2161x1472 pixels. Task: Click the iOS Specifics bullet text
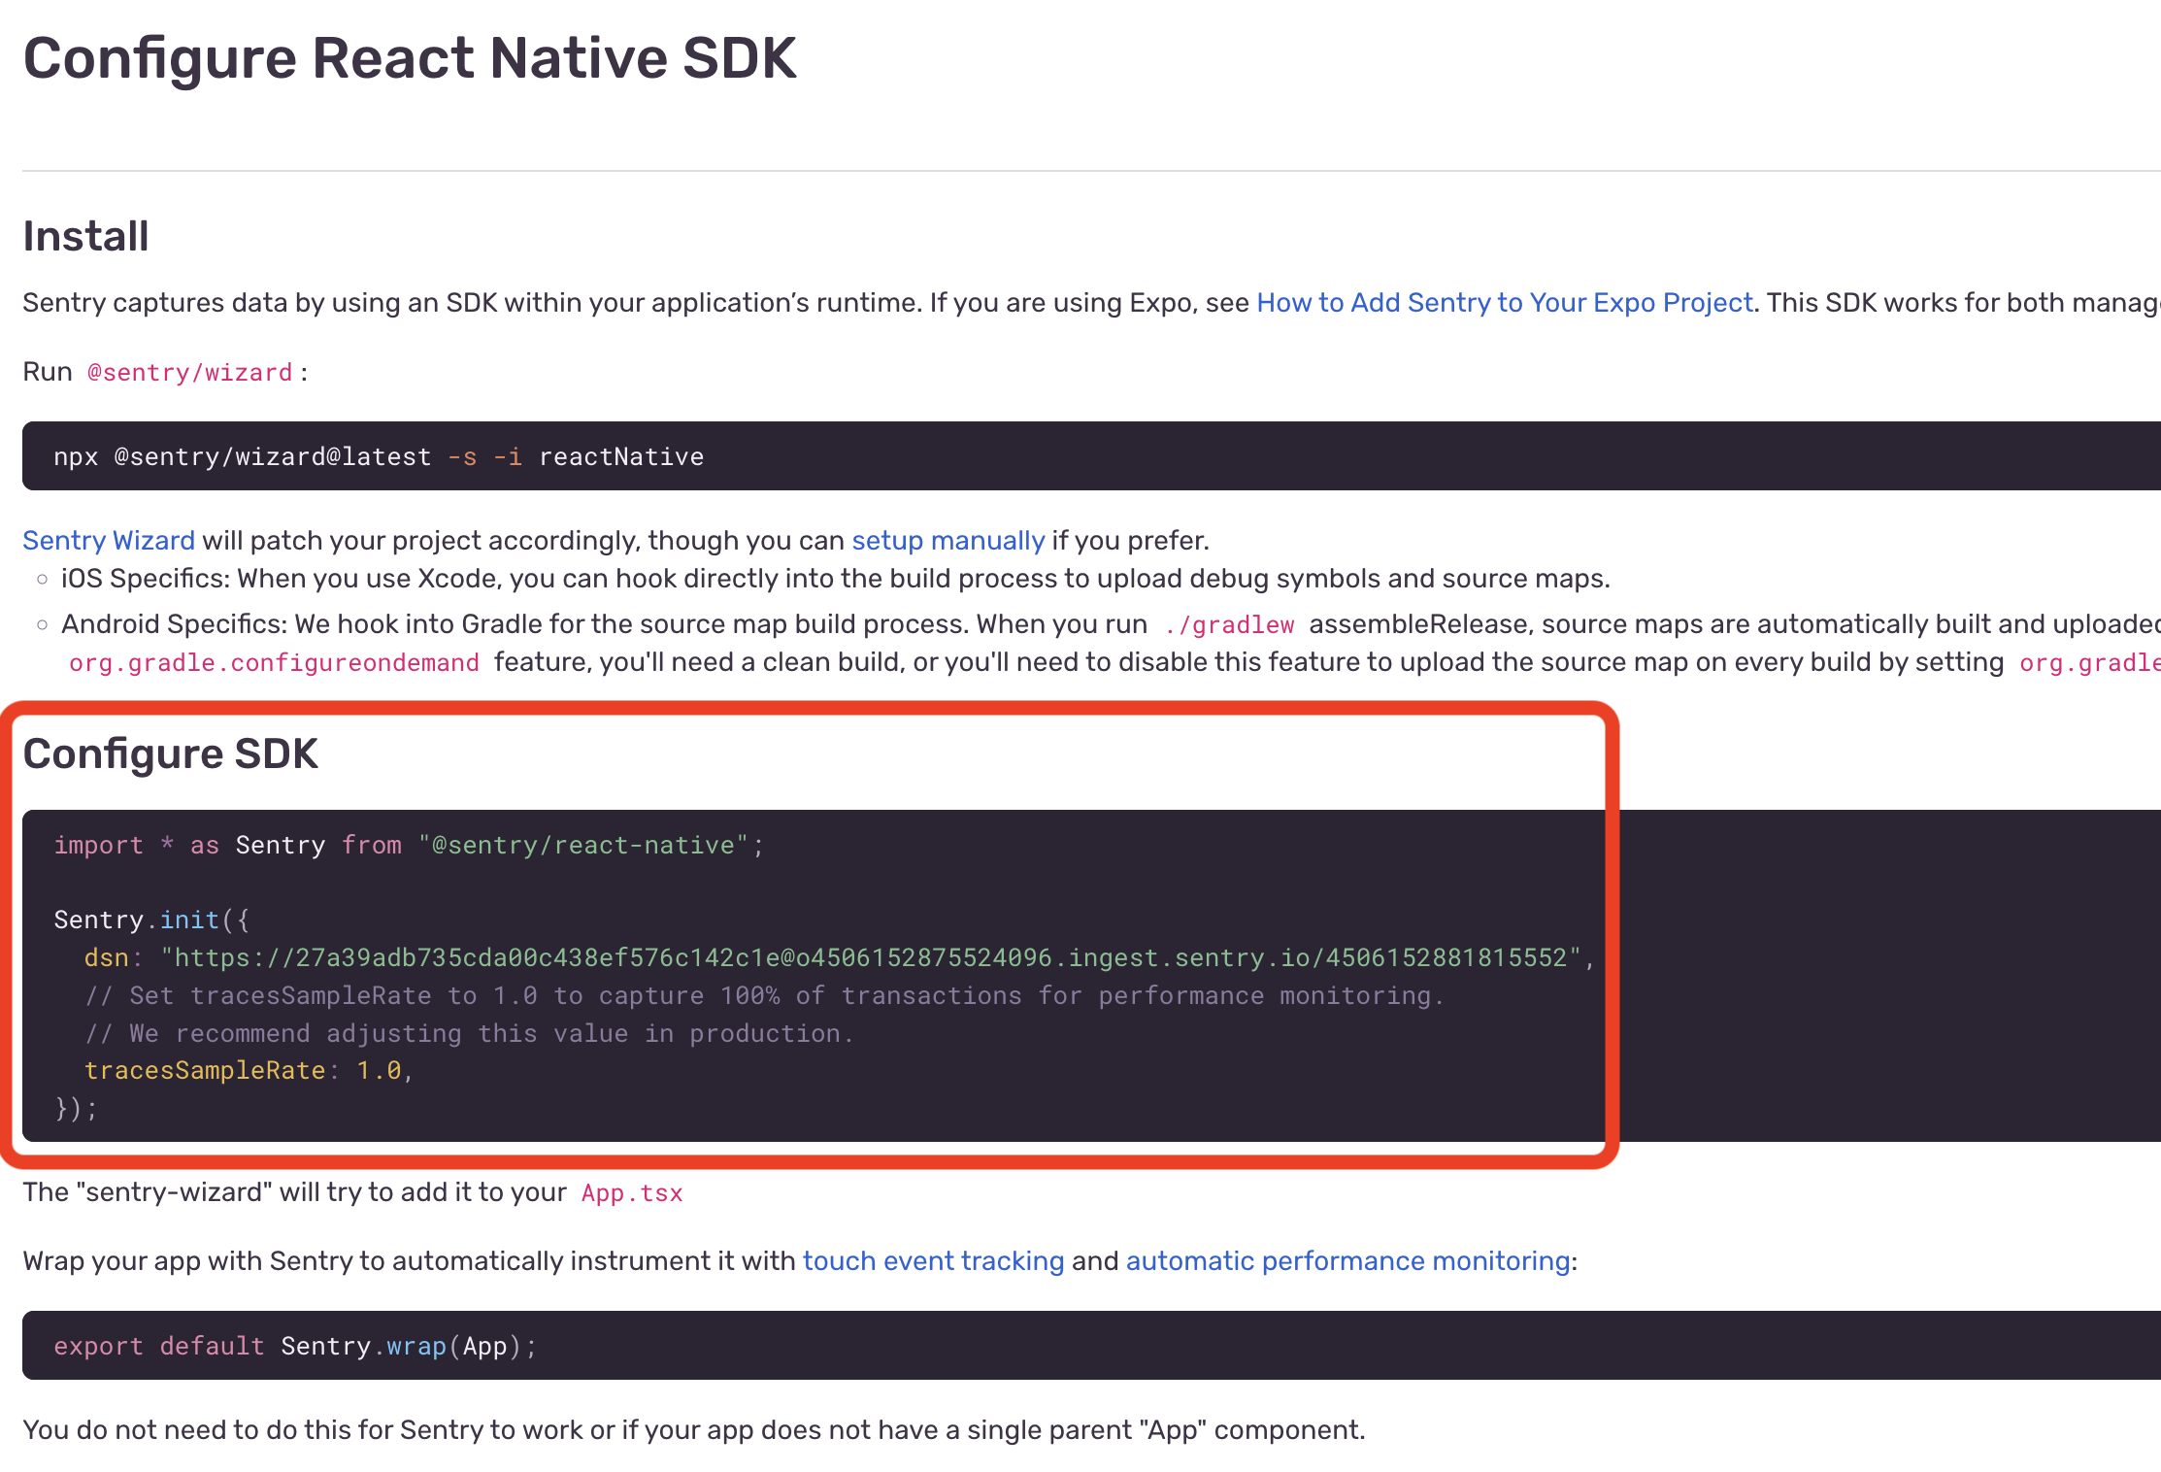(x=836, y=579)
